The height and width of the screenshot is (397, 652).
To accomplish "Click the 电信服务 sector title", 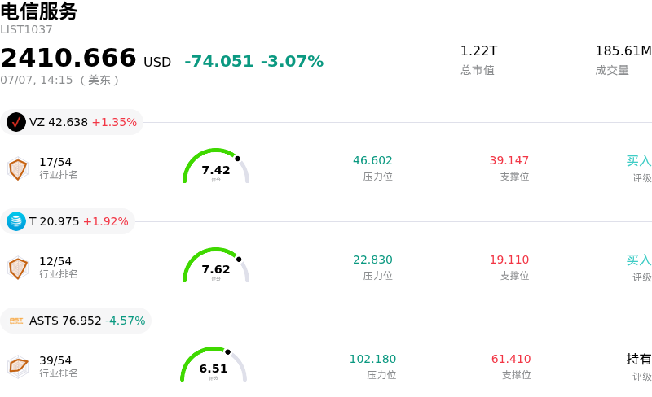I will [38, 11].
